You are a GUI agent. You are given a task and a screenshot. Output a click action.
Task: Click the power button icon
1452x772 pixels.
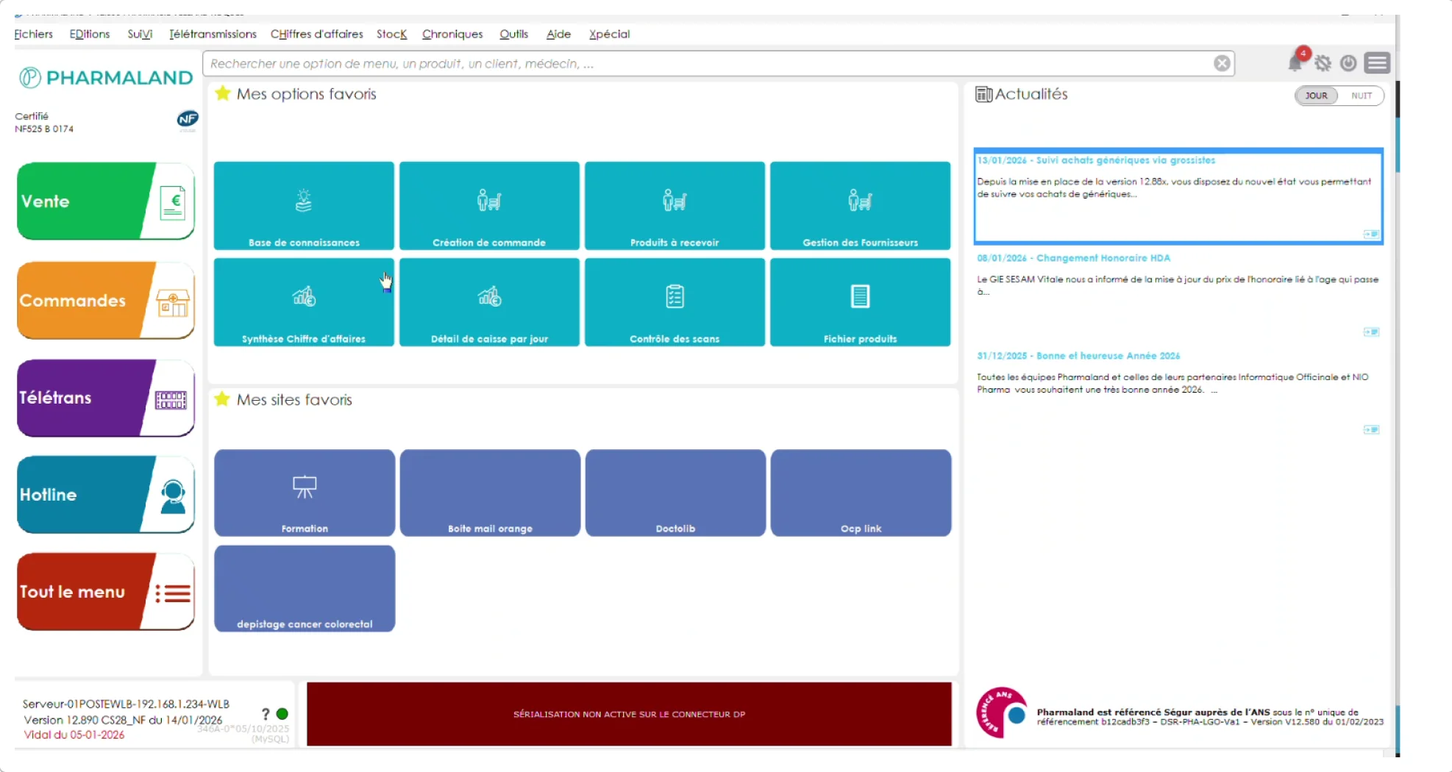coord(1348,63)
